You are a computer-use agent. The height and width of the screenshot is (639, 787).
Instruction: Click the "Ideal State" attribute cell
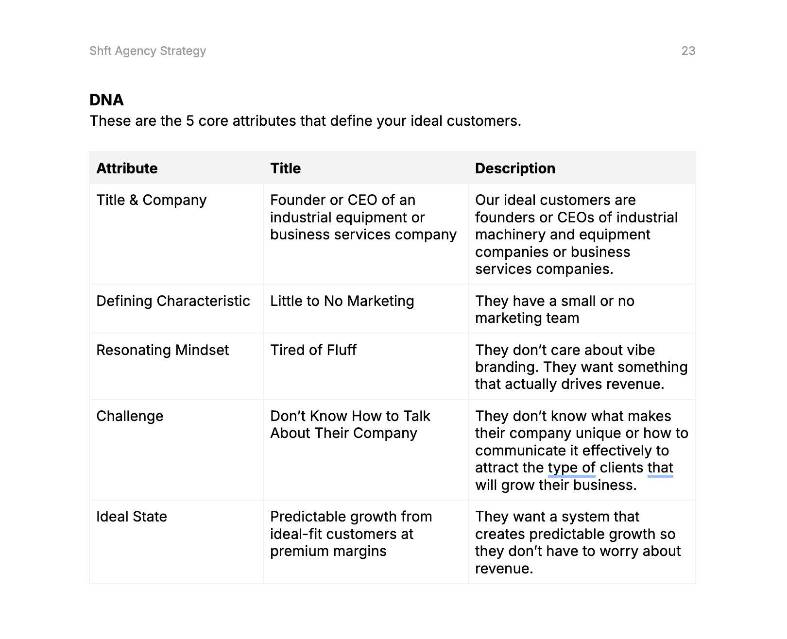click(x=132, y=517)
